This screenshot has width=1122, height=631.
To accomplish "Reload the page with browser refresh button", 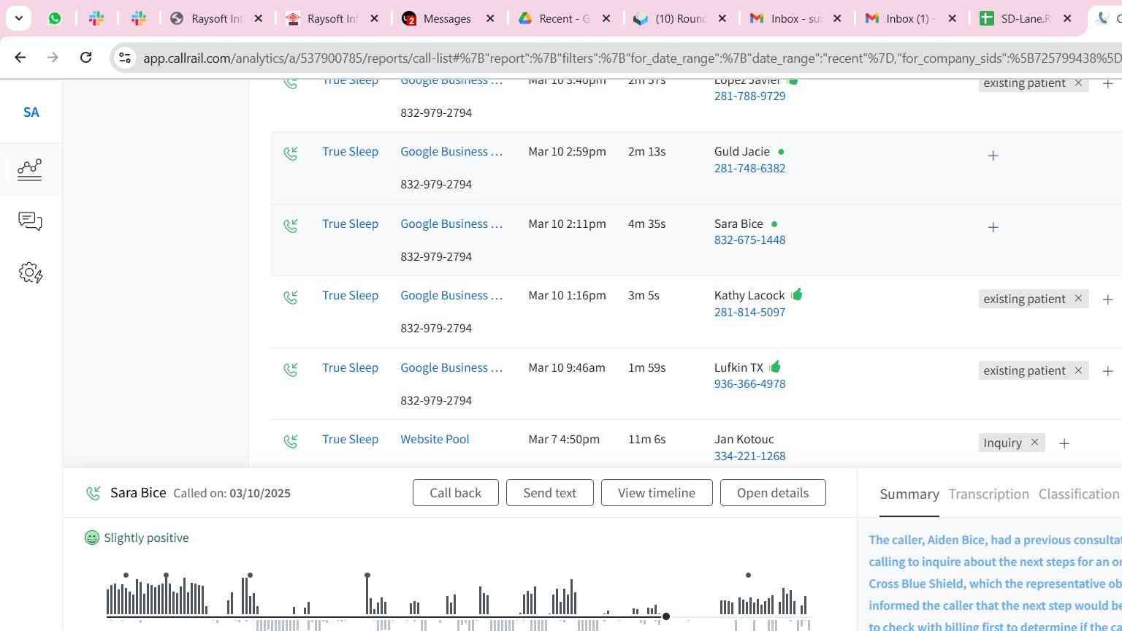I will point(85,57).
